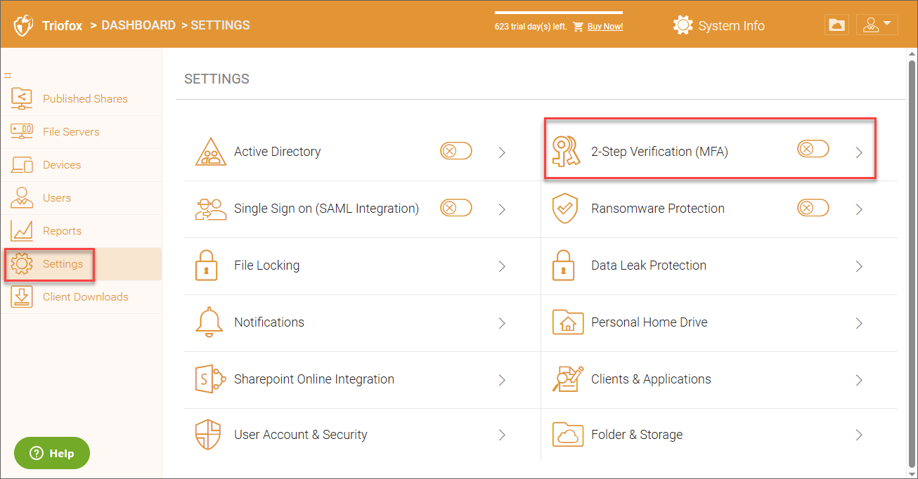This screenshot has height=479, width=918.
Task: Collapse the sidebar with the small top icon
Action: click(8, 75)
